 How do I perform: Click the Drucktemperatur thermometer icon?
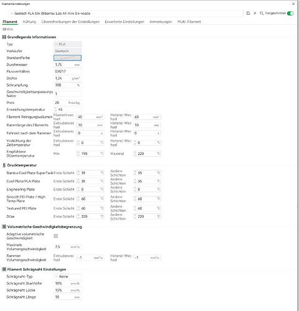(x=4, y=165)
